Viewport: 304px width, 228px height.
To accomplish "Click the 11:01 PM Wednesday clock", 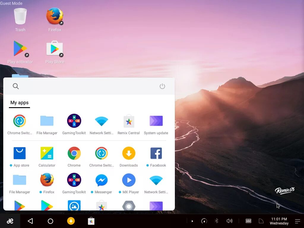I will click(279, 221).
